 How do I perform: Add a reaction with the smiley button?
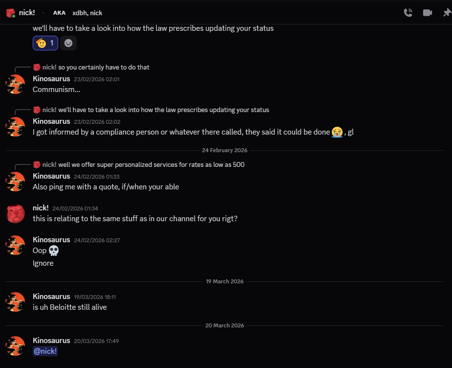click(68, 43)
